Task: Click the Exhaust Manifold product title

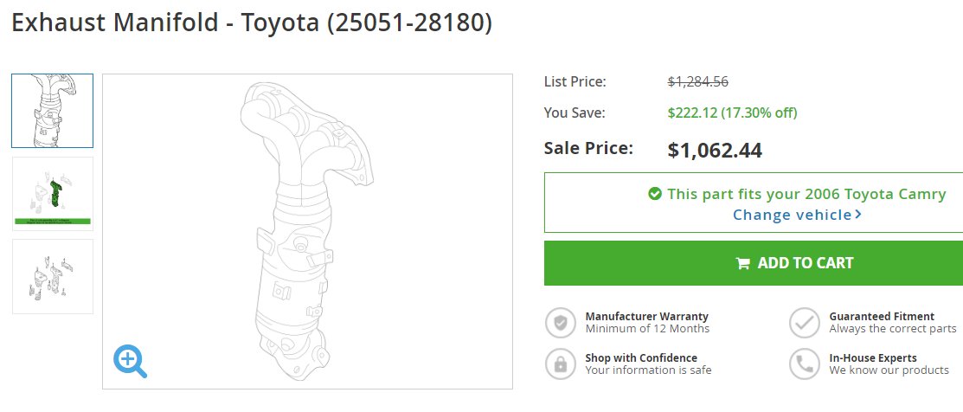Action: (x=252, y=23)
